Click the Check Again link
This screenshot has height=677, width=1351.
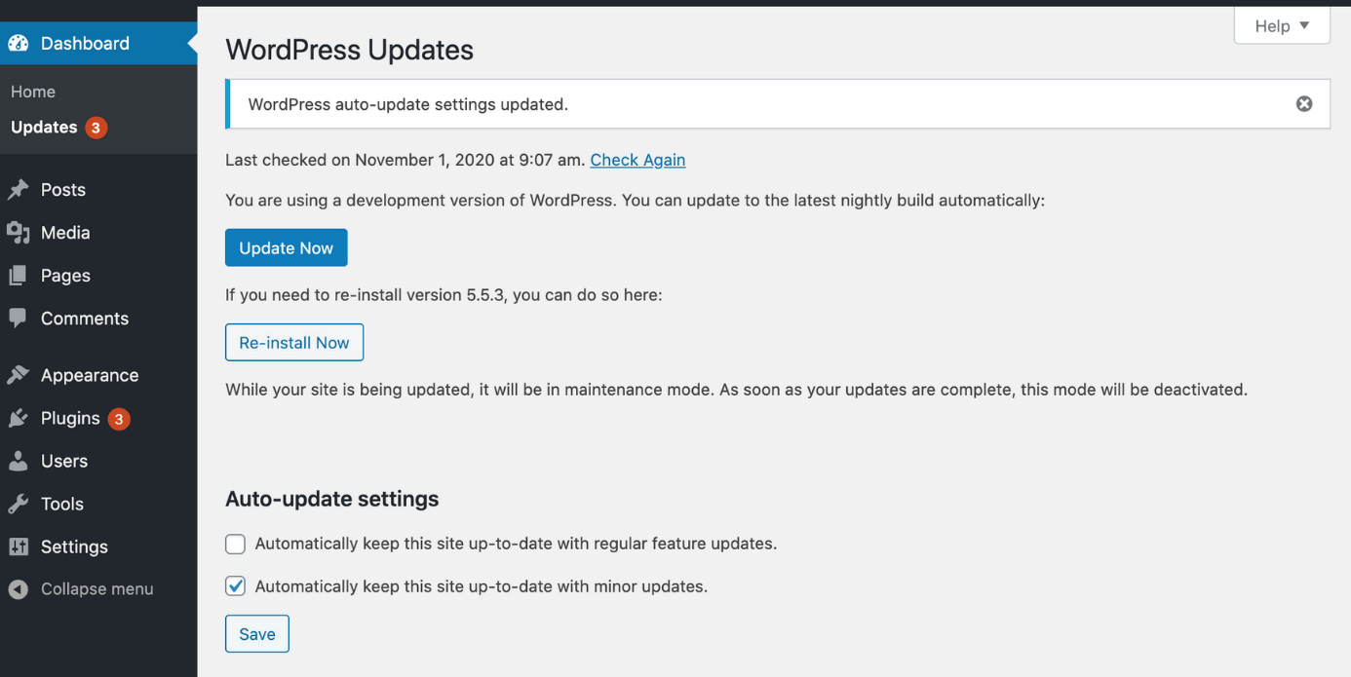pyautogui.click(x=637, y=160)
